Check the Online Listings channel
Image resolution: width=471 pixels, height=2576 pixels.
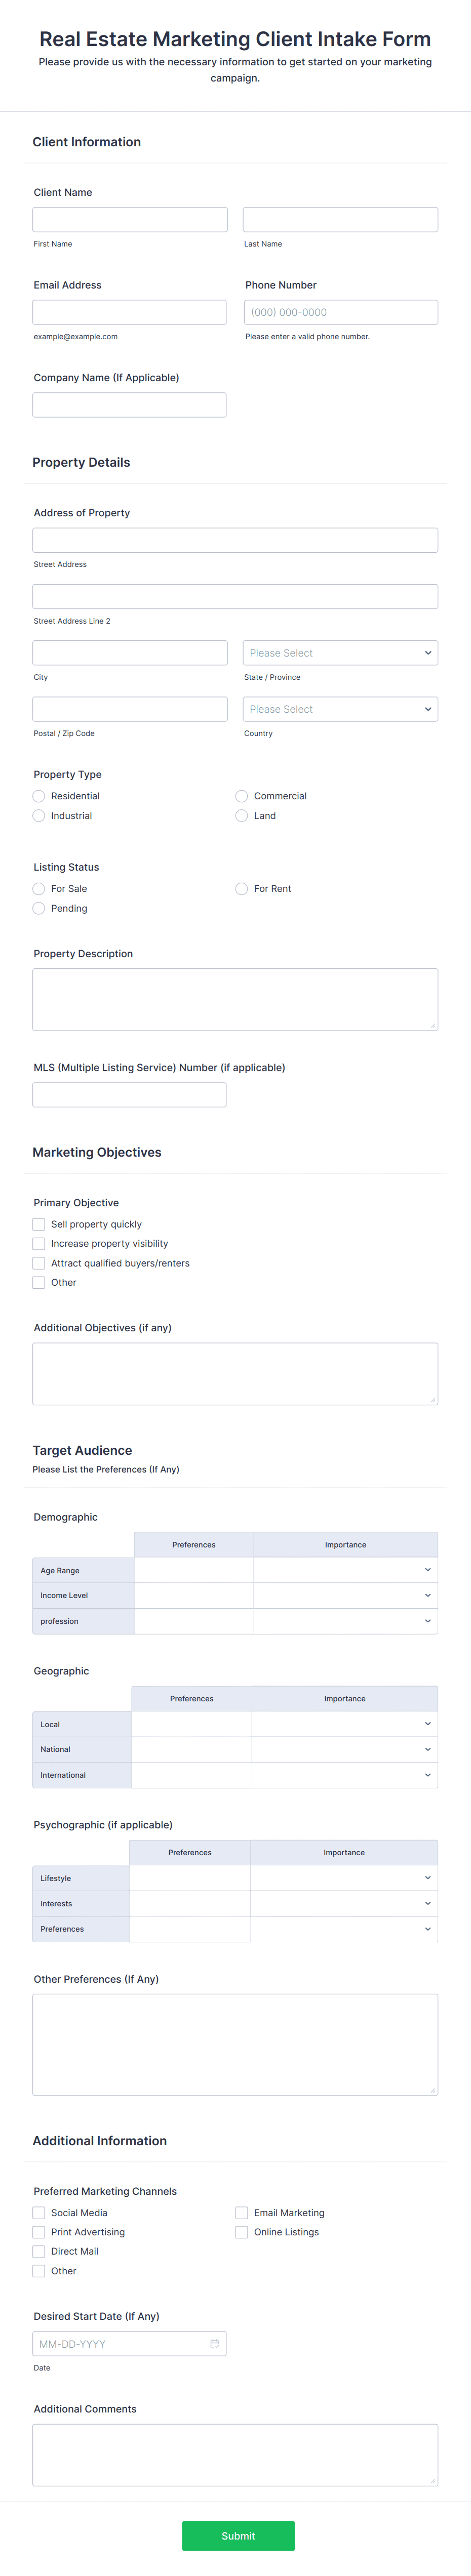coord(241,2232)
